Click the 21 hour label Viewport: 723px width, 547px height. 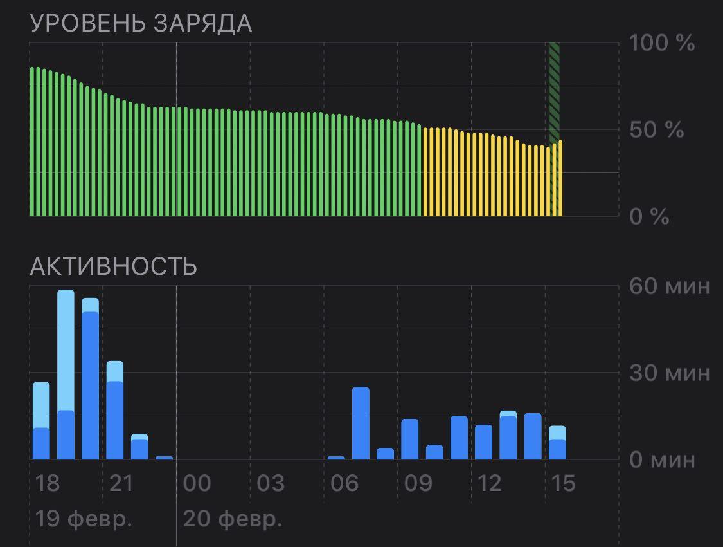pyautogui.click(x=121, y=483)
